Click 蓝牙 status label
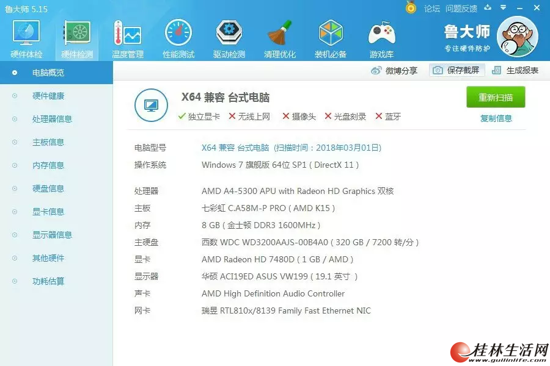Screen dimensions: 550x366 pyautogui.click(x=388, y=117)
